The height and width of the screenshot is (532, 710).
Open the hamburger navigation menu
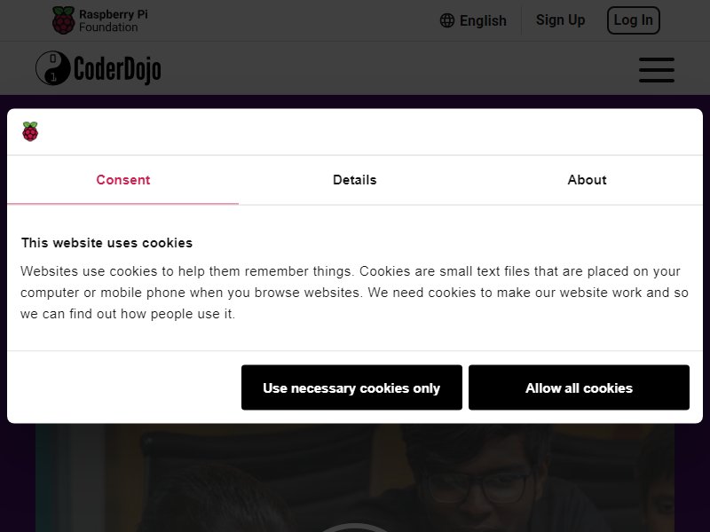click(x=656, y=70)
